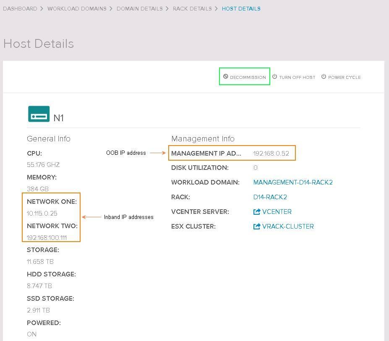Click the DISK UTILIZATION label
The image size is (389, 341).
200,168
